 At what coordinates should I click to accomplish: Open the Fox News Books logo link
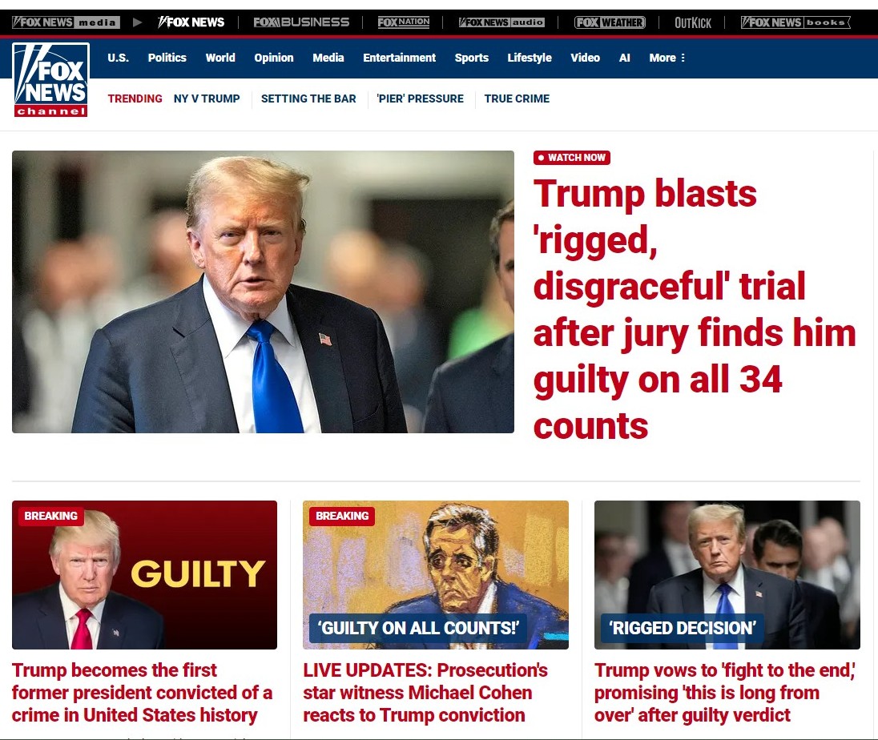click(x=795, y=22)
